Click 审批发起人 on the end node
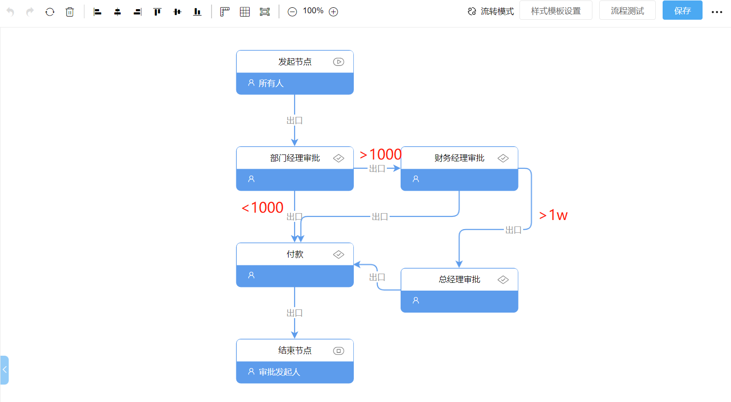Screen dimensions: 731x402 coord(279,372)
